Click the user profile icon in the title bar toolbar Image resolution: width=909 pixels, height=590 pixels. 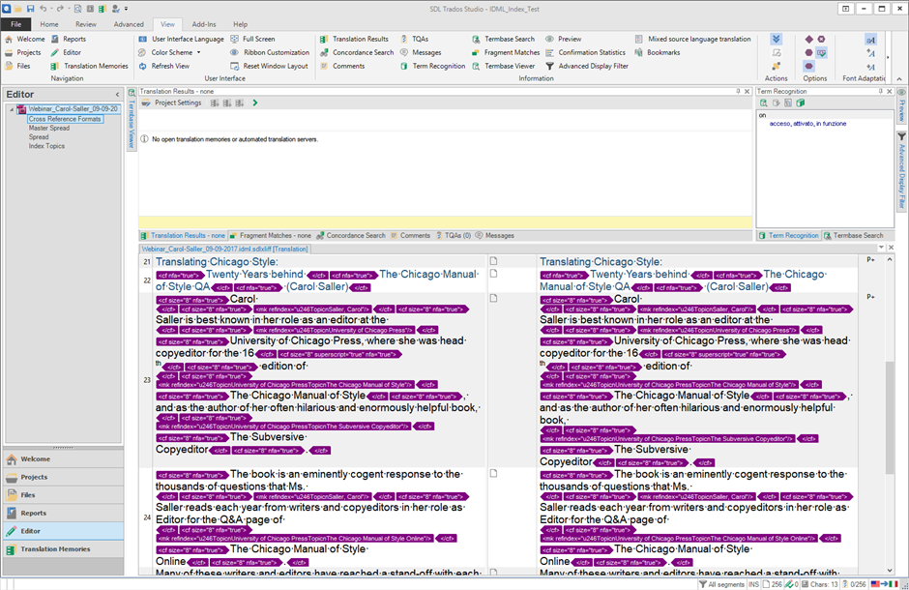click(x=115, y=9)
